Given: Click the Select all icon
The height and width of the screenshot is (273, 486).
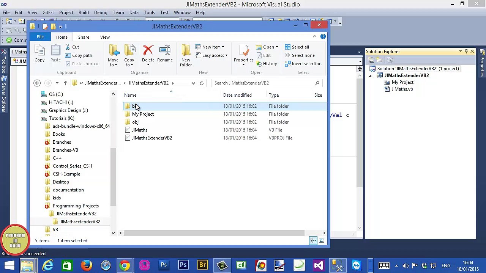Looking at the screenshot, I should (x=287, y=47).
